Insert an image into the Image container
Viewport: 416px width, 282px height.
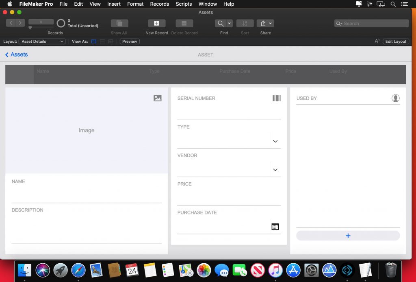point(157,98)
